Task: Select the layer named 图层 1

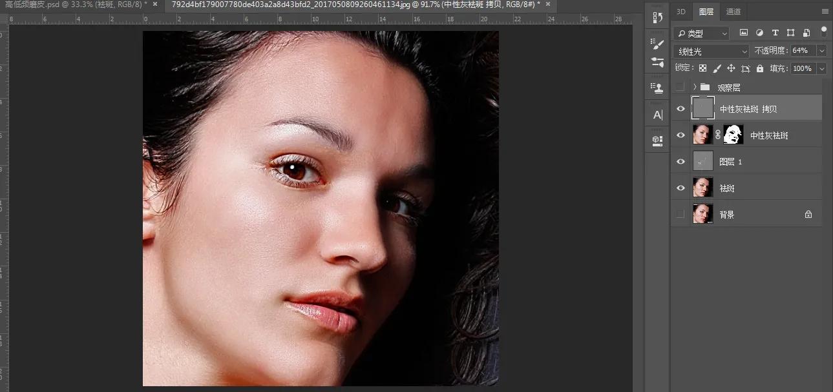Action: [730, 162]
